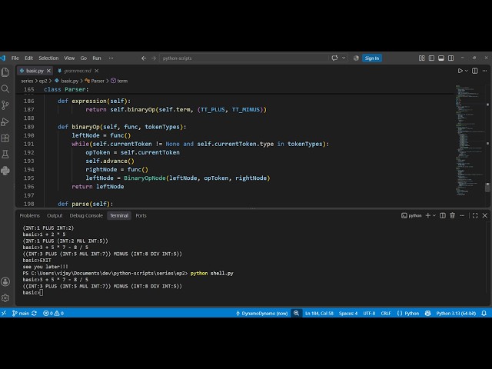
Task: Open the Run menu
Action: point(97,58)
